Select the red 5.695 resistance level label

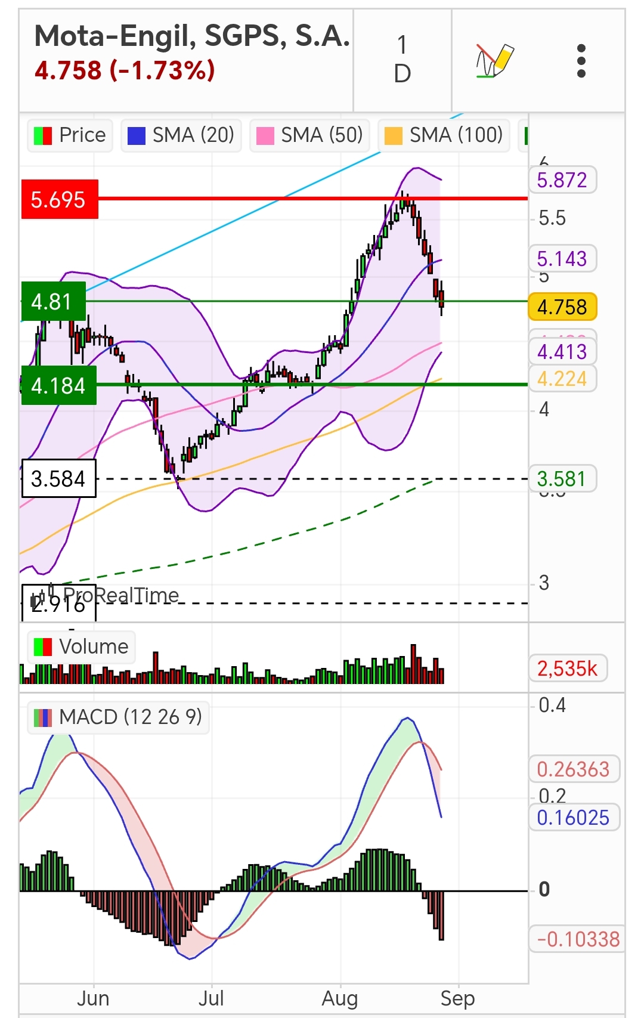point(60,199)
